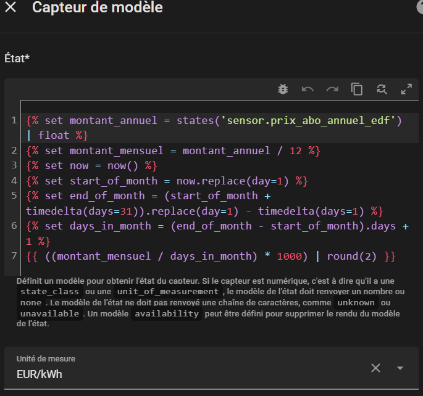Close the Capteur de modèle dialog
Viewport: 423px width, 396px height.
[10, 8]
